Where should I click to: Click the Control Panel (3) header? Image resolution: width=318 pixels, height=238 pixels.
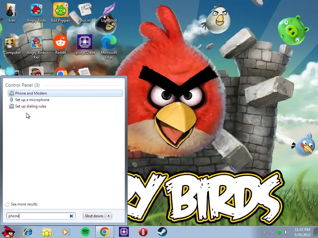coord(22,85)
